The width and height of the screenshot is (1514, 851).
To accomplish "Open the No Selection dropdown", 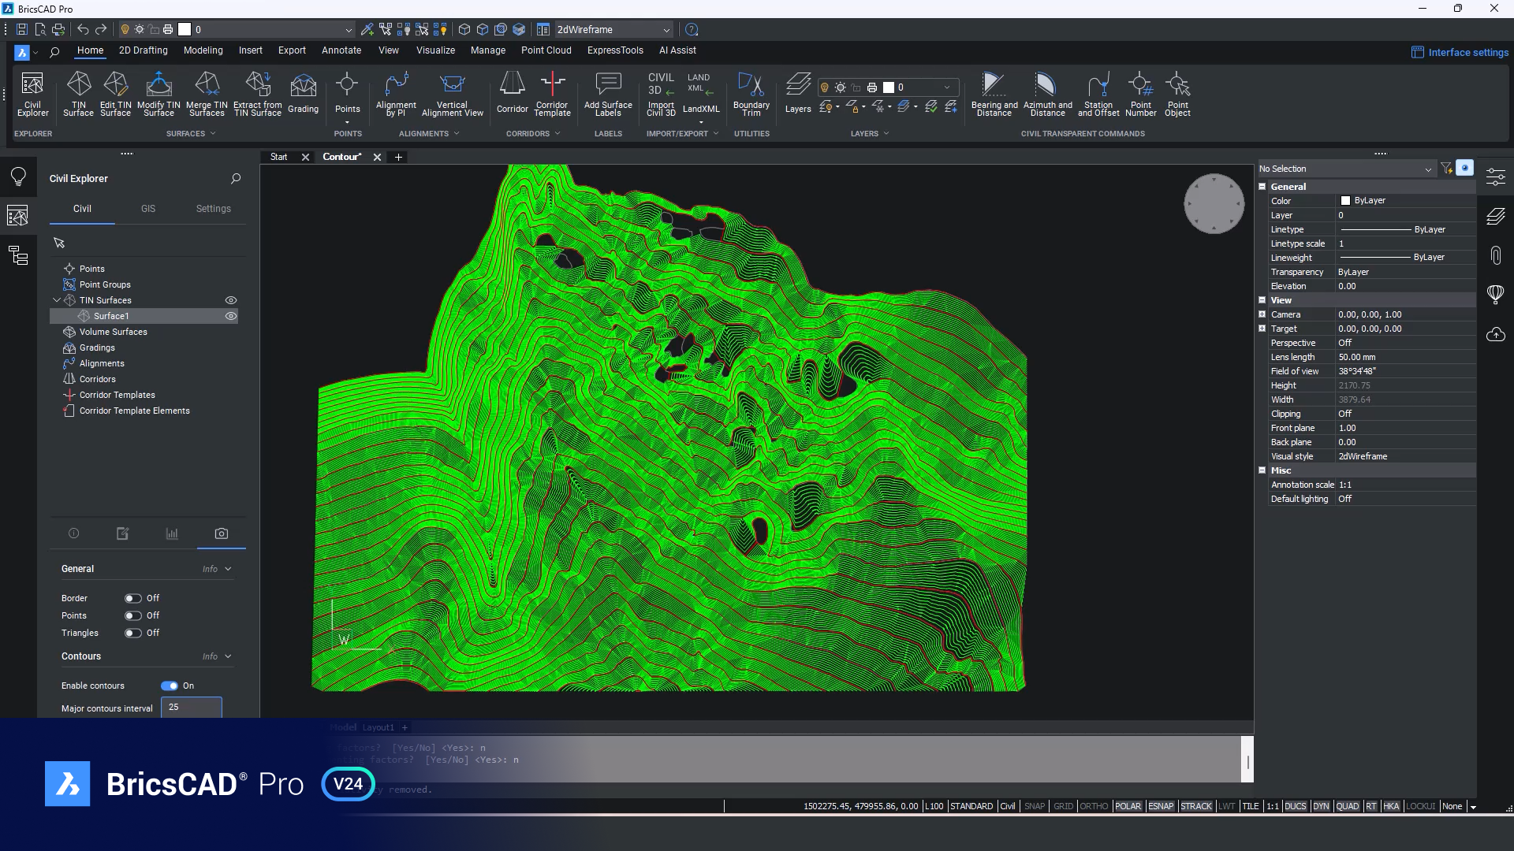I will tap(1427, 169).
